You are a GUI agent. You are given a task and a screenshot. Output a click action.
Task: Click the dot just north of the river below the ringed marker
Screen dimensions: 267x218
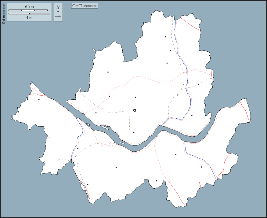(134, 132)
